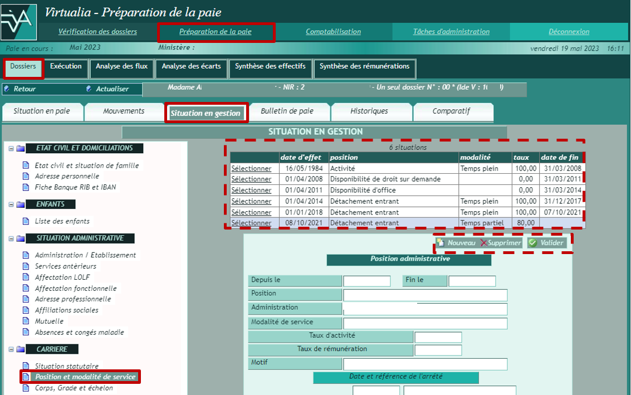The width and height of the screenshot is (631, 395).
Task: Click the Nouveau document icon
Action: tap(441, 243)
